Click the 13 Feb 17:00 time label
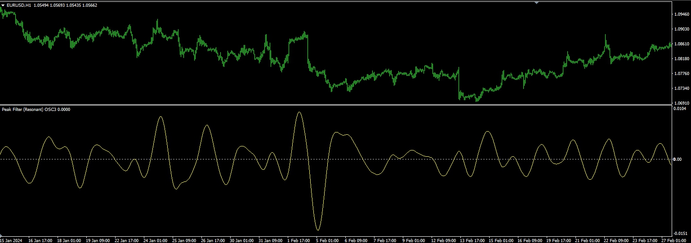 pyautogui.click(x=474, y=240)
